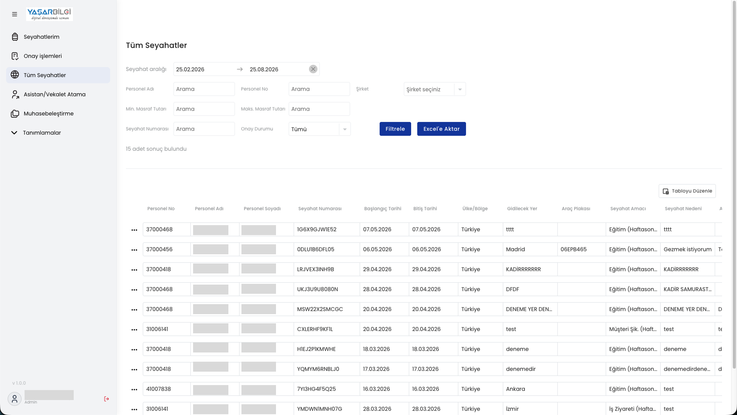Screen dimensions: 737x415
Task: Export results with Excel'e Aktar
Action: coord(441,129)
